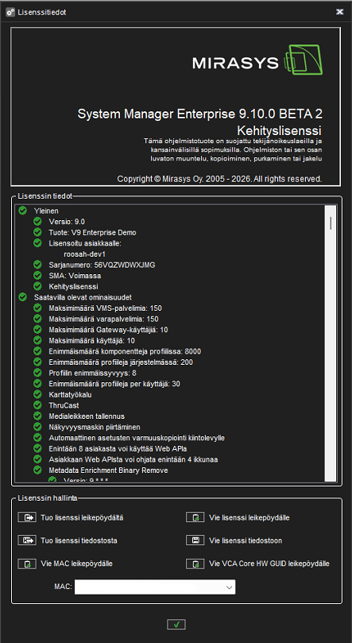Screen dimensions: 352x643
Task: Select Enimmäismäärä profiileja per käyttäjä: 30 row
Action: pos(114,384)
